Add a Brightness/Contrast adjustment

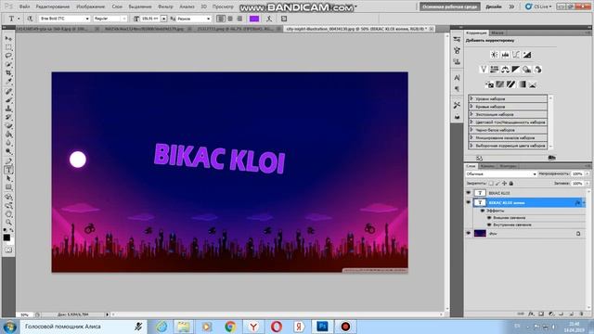coord(495,55)
